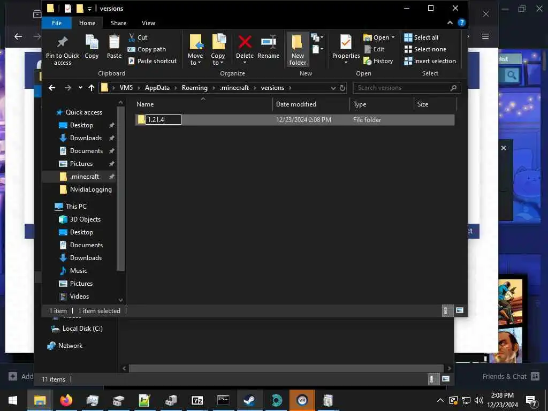
Task: Go up one folder level
Action: pyautogui.click(x=91, y=88)
